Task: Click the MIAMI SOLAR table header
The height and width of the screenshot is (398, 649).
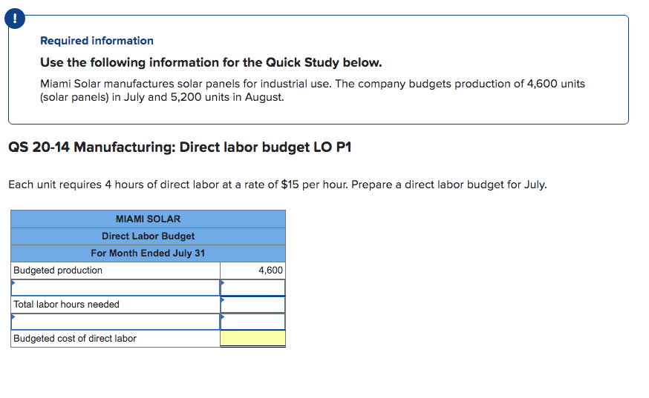Action: (x=149, y=219)
